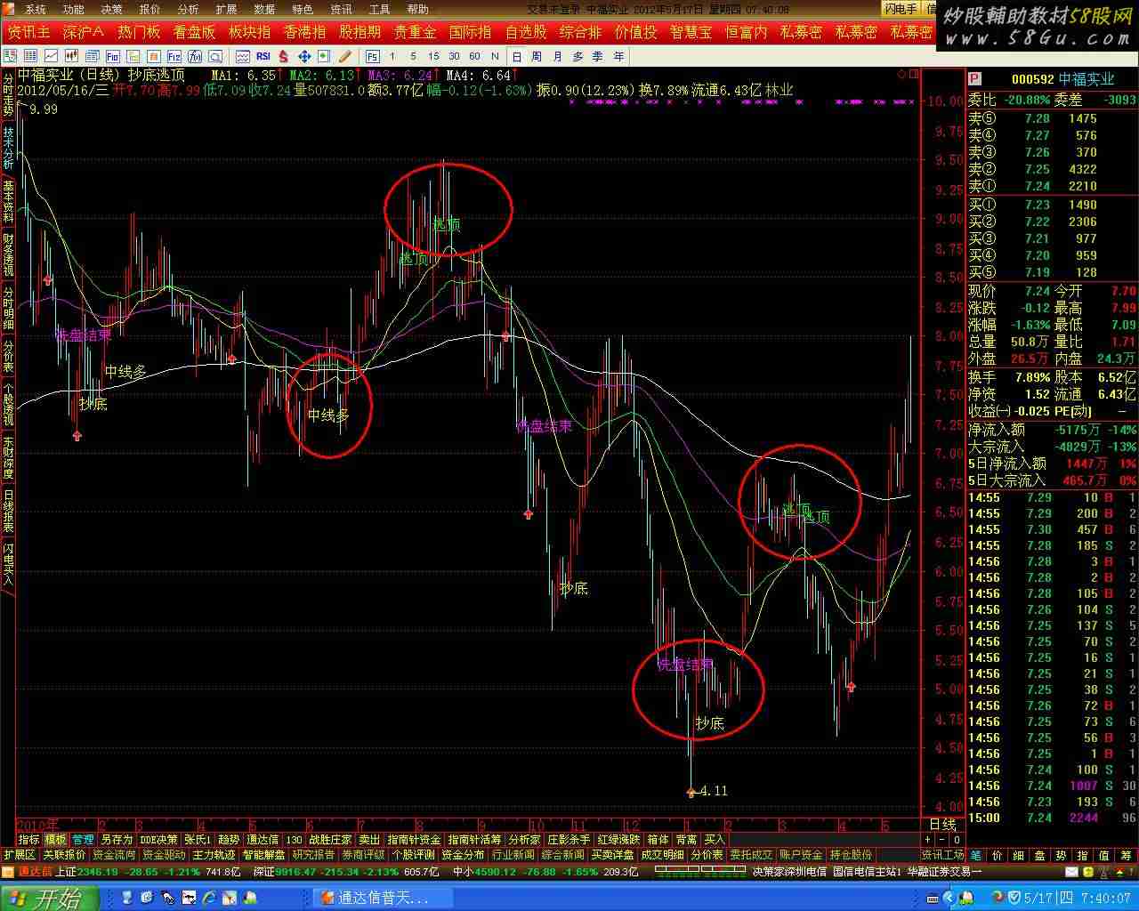Select the 模板 bottom tab

[56, 839]
